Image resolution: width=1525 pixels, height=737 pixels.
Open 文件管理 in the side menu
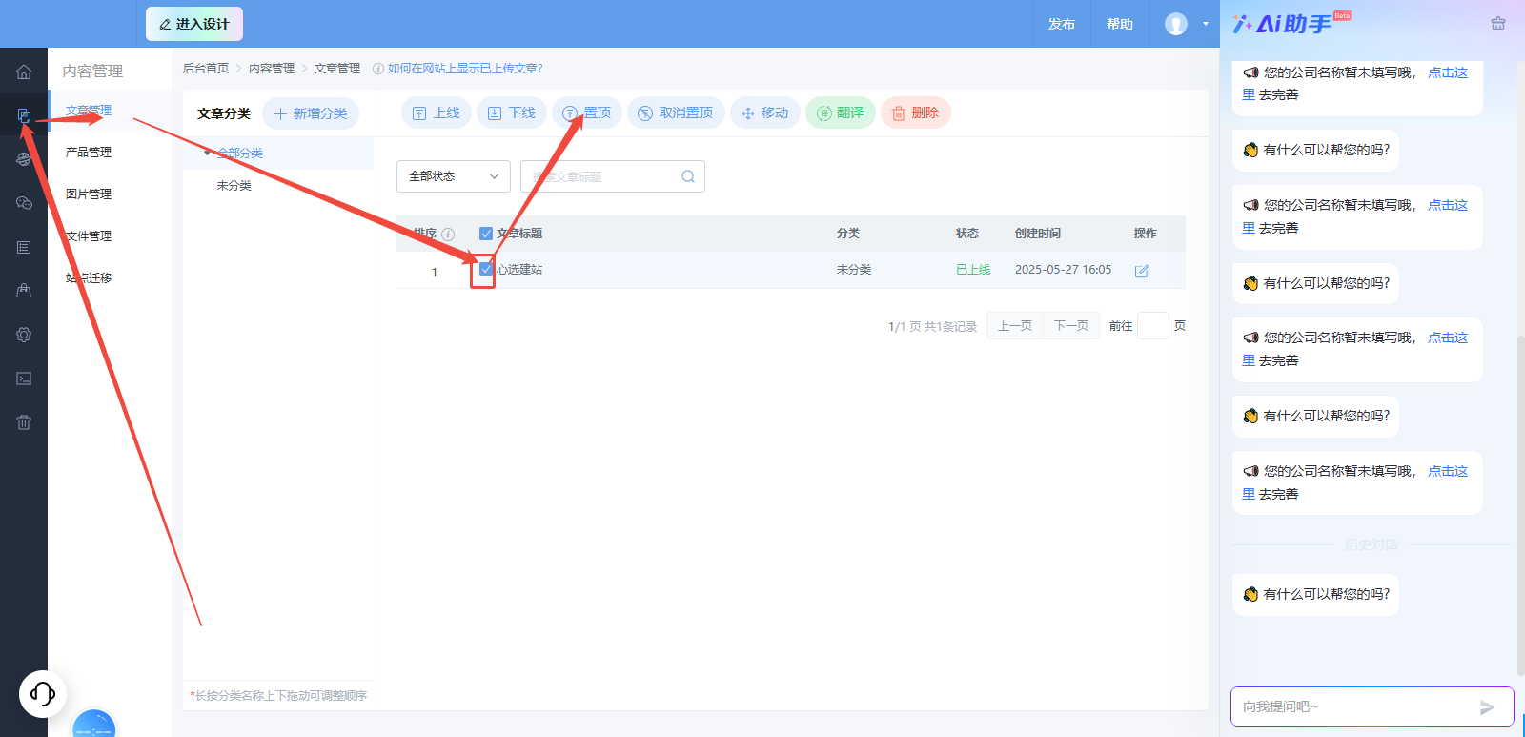[89, 236]
